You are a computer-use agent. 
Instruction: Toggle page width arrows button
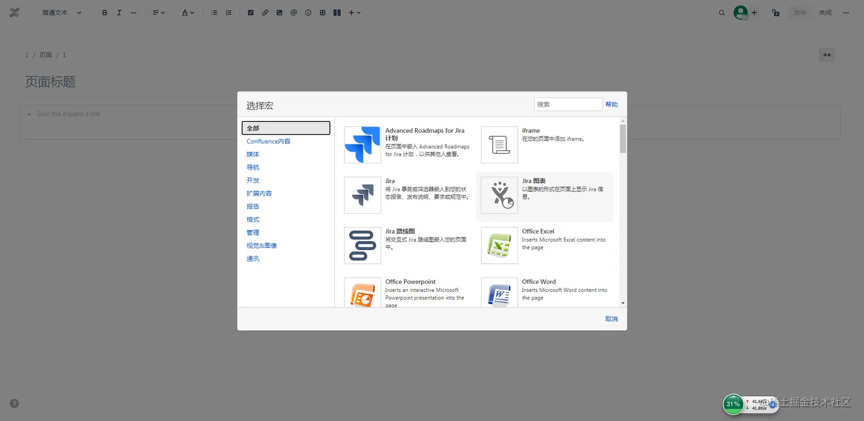pyautogui.click(x=827, y=55)
